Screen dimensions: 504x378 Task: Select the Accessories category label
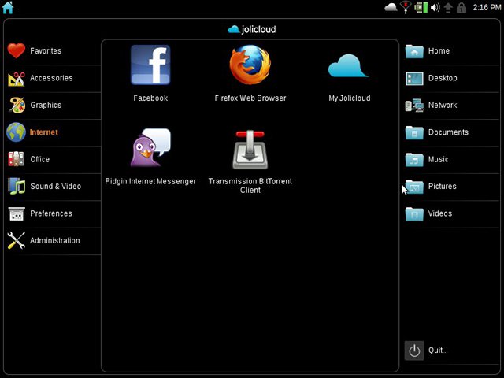pos(51,78)
